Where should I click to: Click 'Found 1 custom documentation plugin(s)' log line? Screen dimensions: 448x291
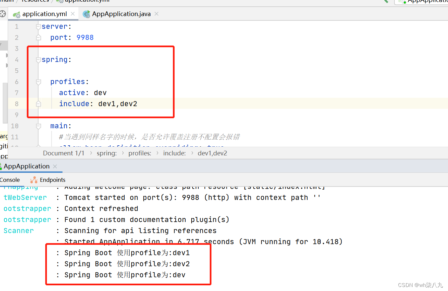(x=147, y=220)
